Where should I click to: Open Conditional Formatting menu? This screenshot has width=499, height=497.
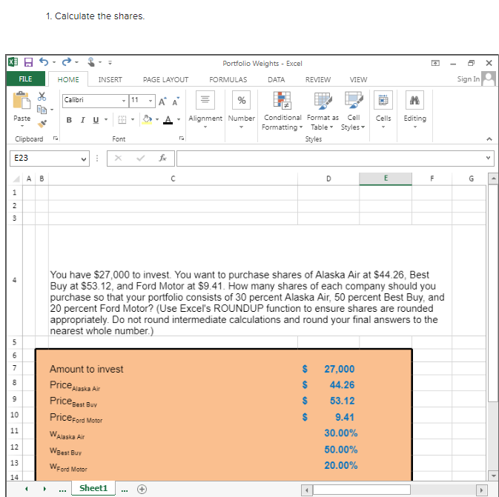tap(282, 111)
